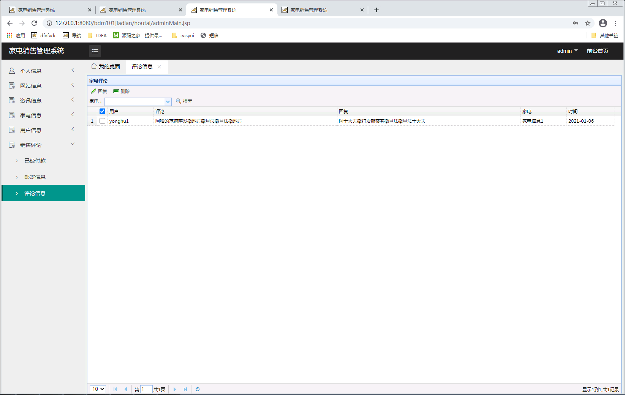
Task: Click the green minus 删除 icon
Action: pyautogui.click(x=116, y=91)
